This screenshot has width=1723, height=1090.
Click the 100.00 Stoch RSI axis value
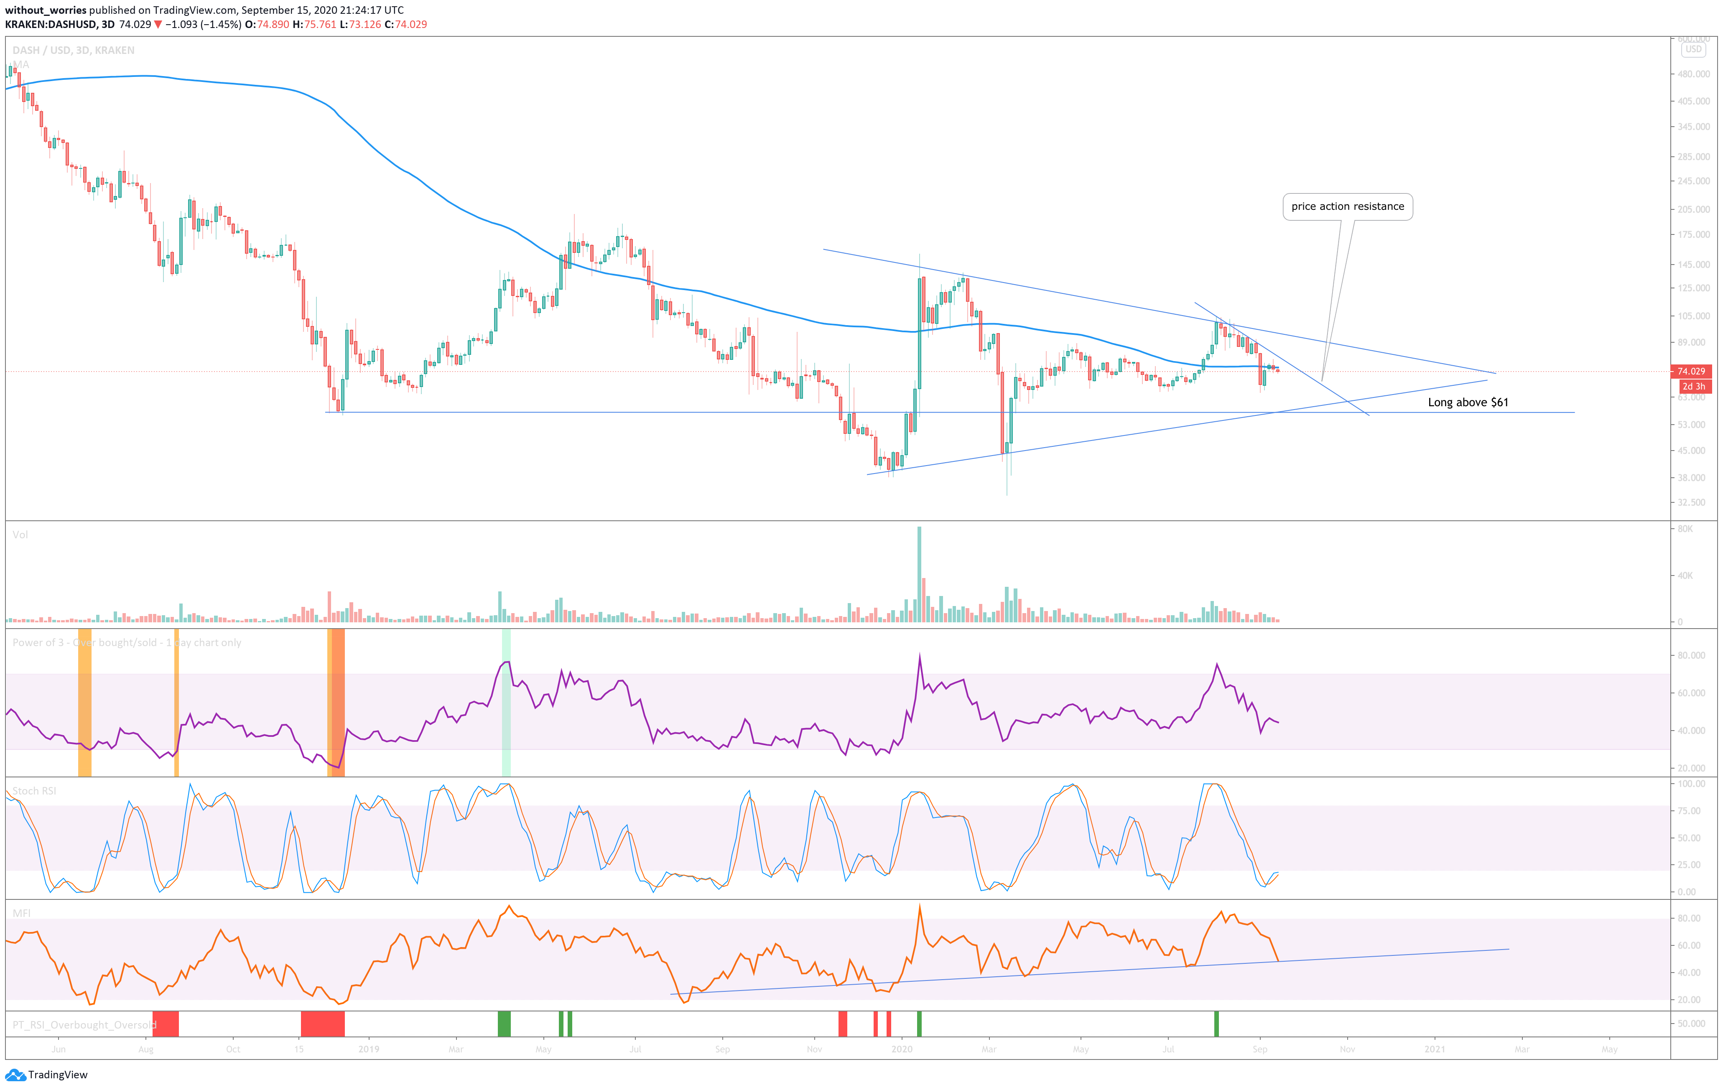click(1692, 784)
